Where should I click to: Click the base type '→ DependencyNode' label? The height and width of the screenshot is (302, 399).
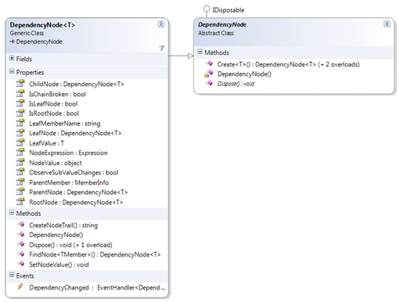click(x=36, y=41)
